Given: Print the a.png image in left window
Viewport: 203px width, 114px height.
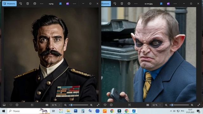Looking at the screenshot, I should tap(35, 3).
